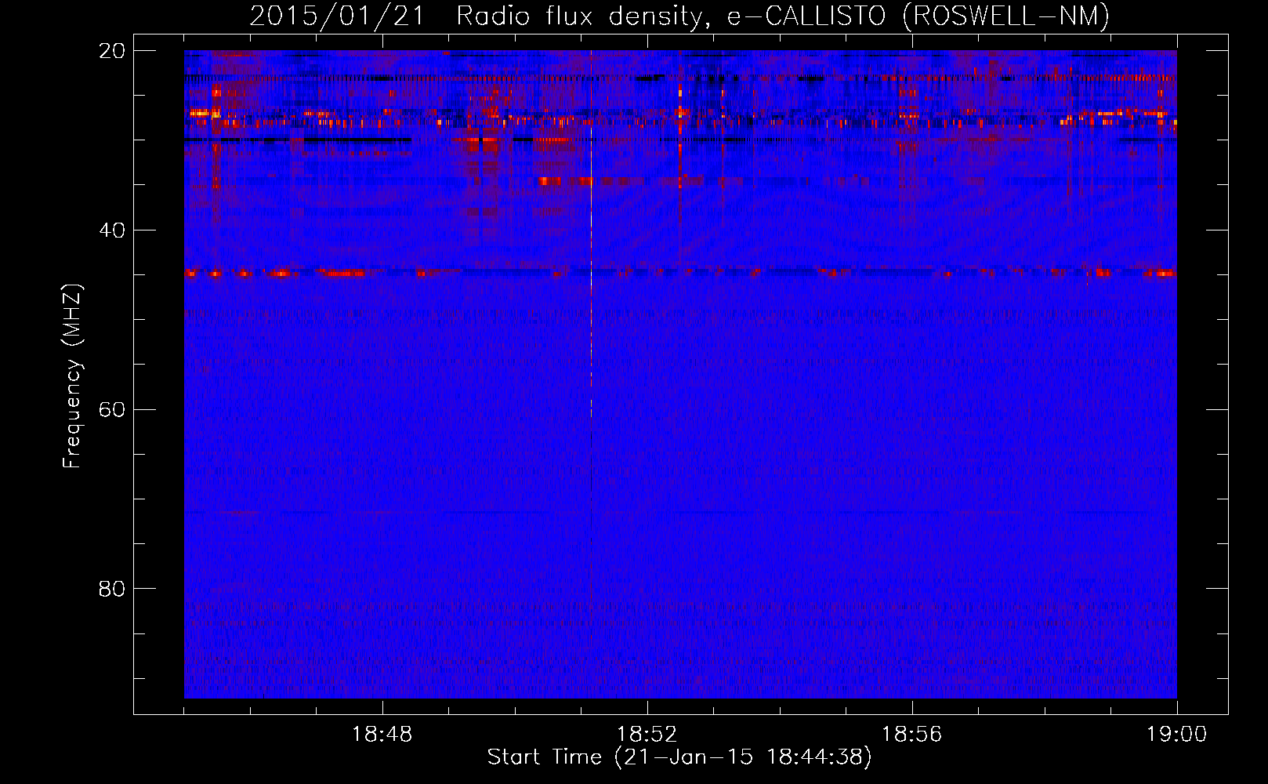Select the Frequency (MHZ) axis label
The width and height of the screenshot is (1268, 784).
coord(72,376)
